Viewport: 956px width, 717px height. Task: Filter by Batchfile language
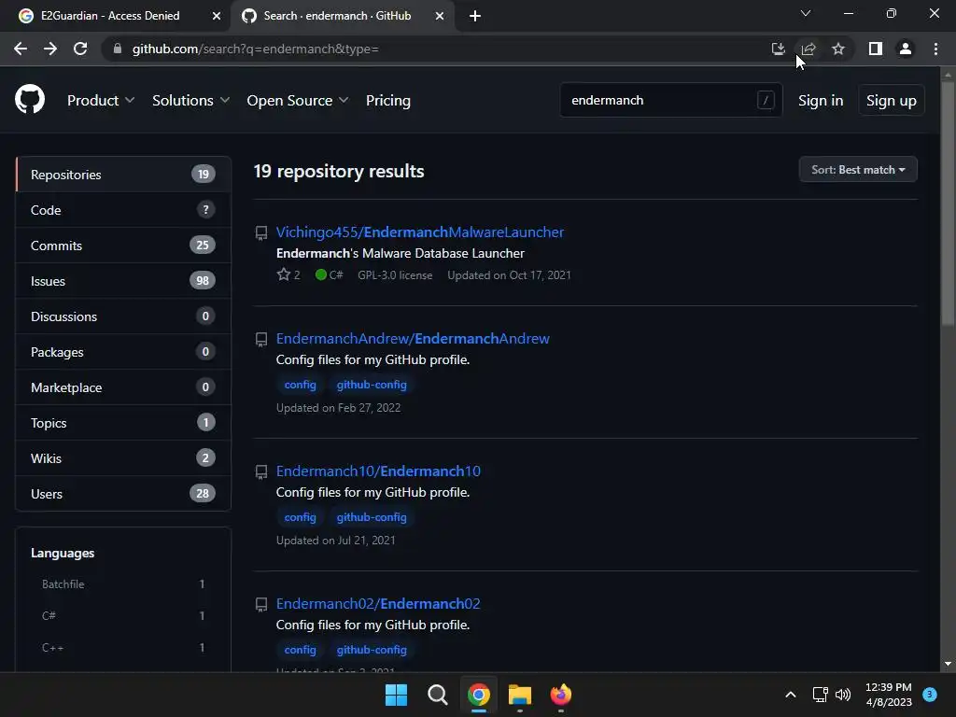[x=123, y=584]
